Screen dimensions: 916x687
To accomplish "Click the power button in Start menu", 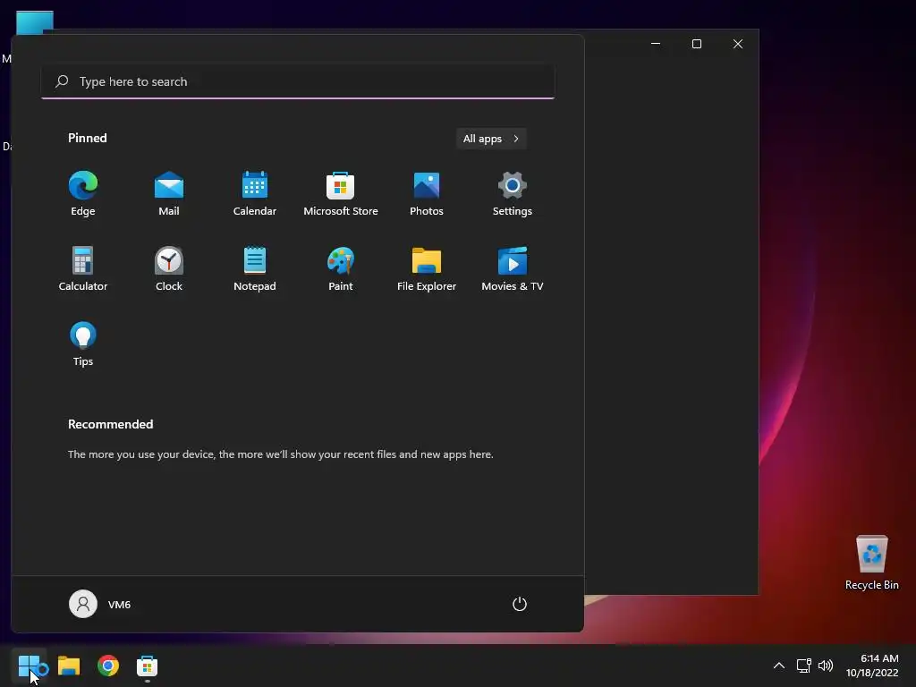I will tap(520, 604).
